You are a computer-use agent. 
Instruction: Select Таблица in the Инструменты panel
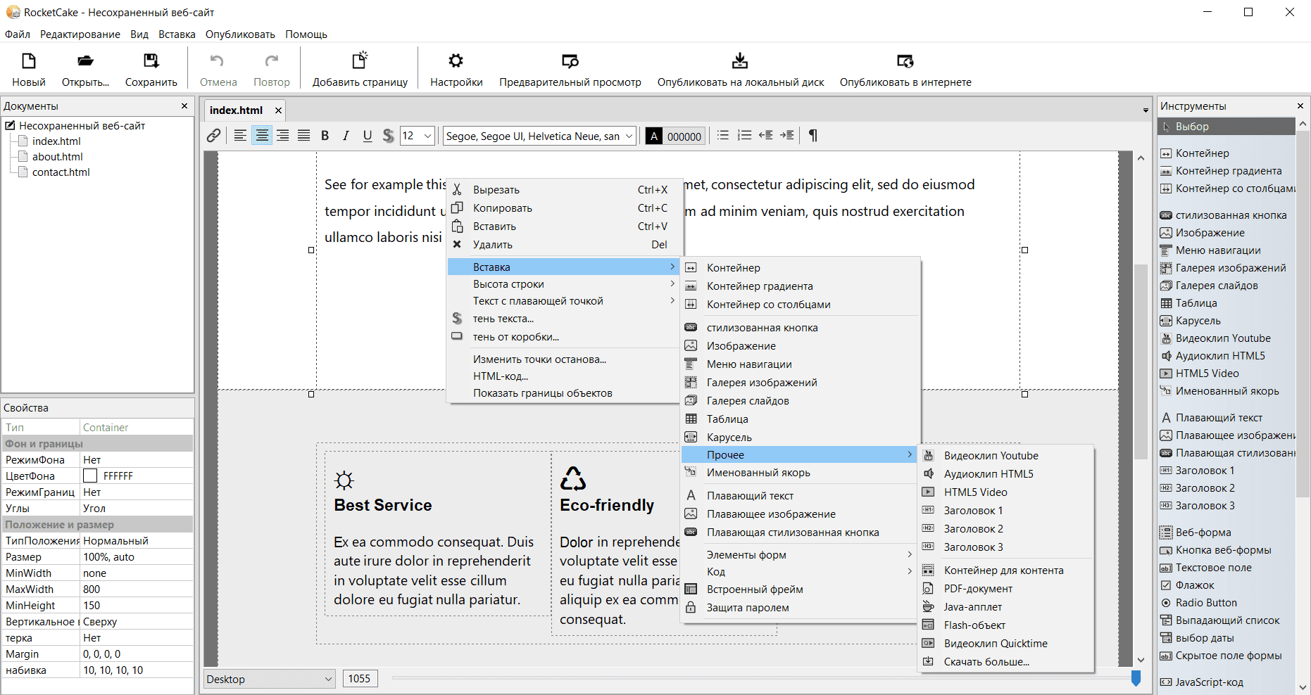[1196, 303]
